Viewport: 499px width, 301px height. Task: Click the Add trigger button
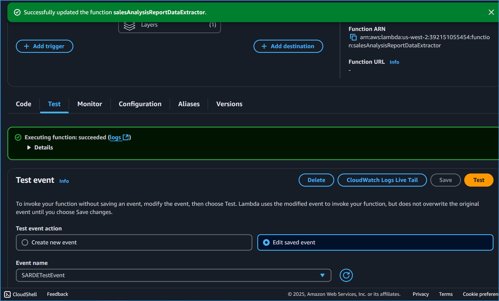(44, 46)
